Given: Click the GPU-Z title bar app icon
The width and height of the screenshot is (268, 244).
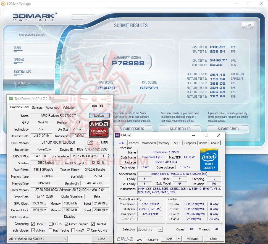Looking at the screenshot, I should click(x=11, y=98).
